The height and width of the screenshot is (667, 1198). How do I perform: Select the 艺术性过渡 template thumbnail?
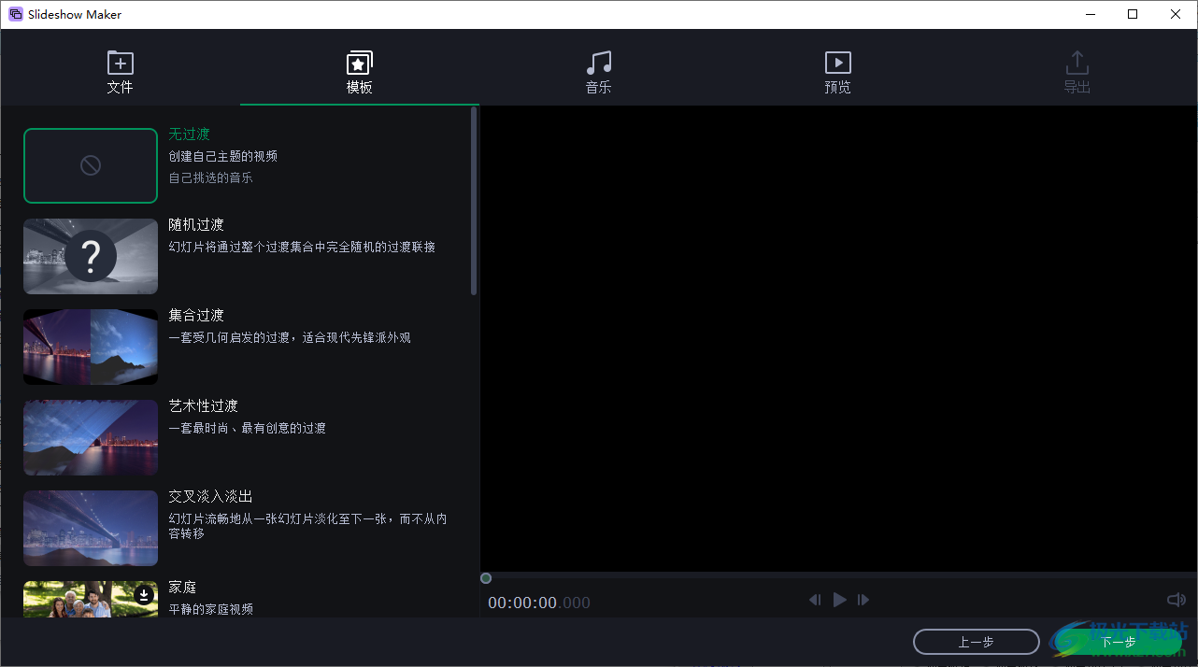pos(91,437)
